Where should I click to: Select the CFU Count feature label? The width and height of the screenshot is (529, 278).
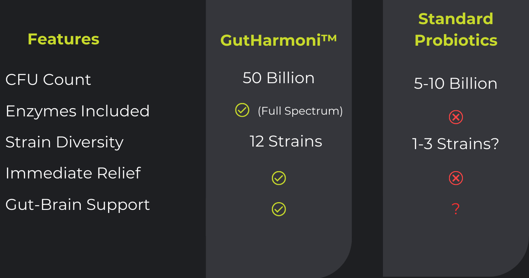tap(48, 80)
